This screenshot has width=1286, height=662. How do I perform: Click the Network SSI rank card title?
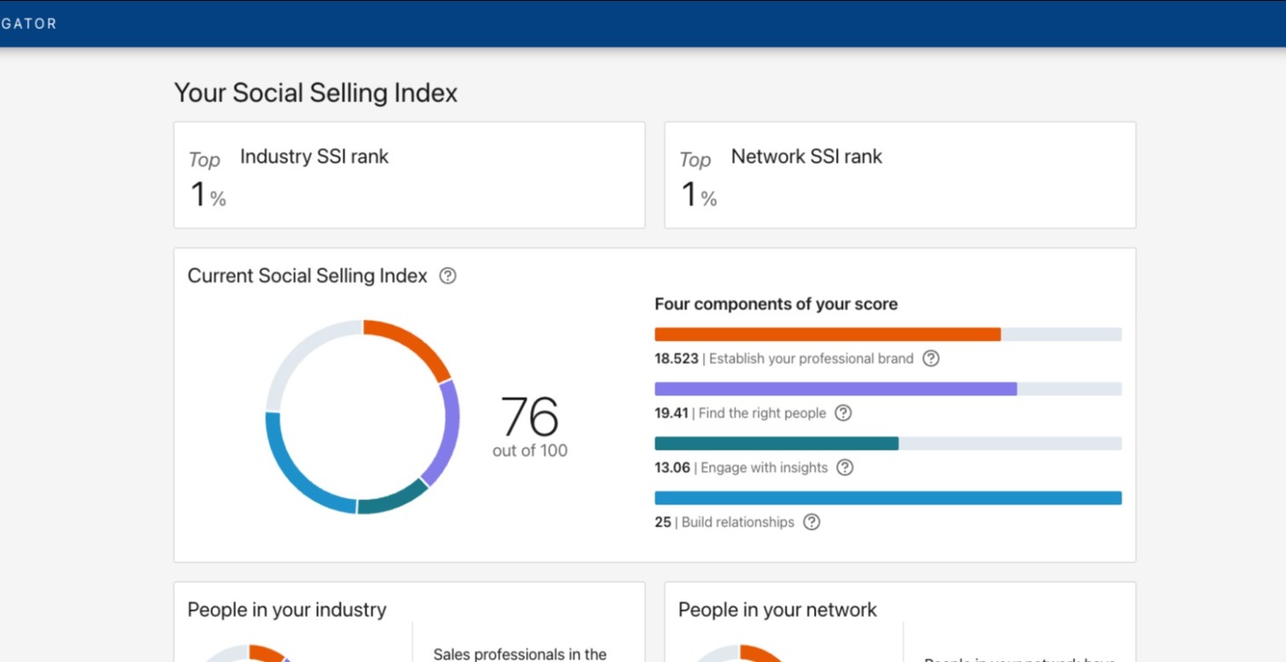click(806, 157)
